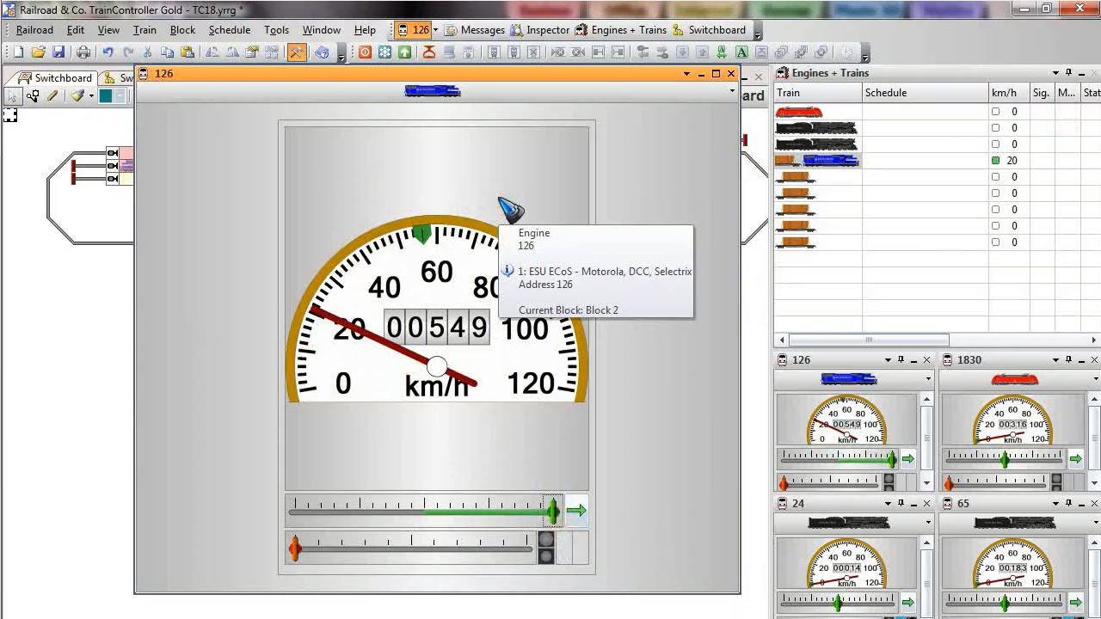This screenshot has height=619, width=1101.
Task: Open the window 126 title bar dropdown arrow
Action: [x=686, y=74]
